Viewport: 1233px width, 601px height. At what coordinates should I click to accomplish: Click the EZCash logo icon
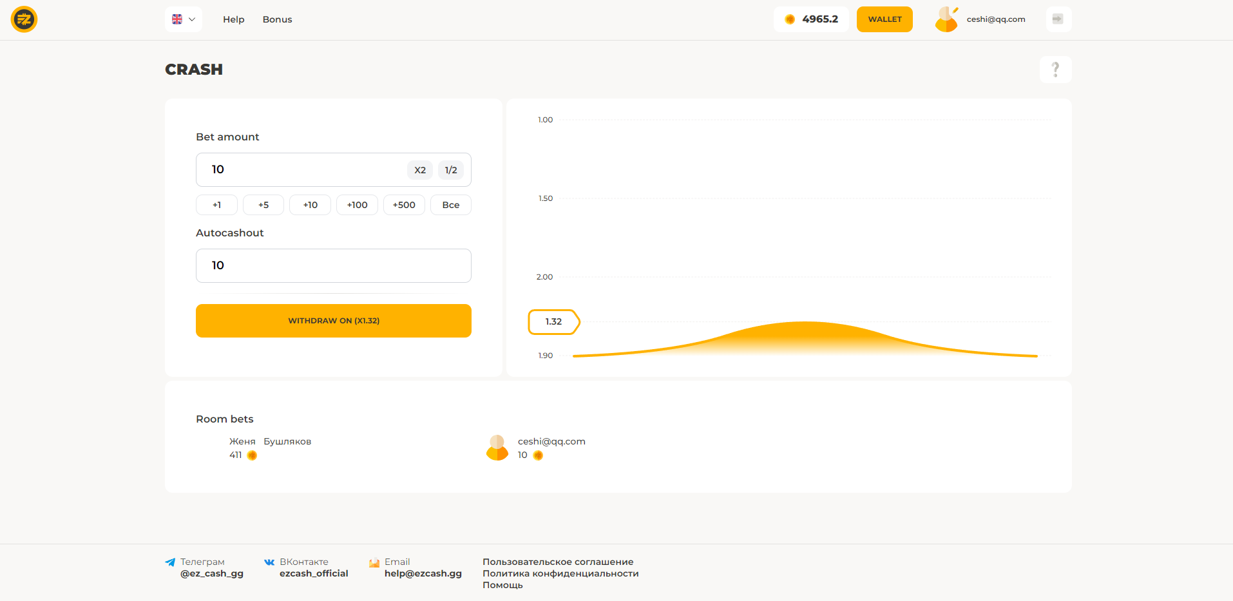pos(24,19)
